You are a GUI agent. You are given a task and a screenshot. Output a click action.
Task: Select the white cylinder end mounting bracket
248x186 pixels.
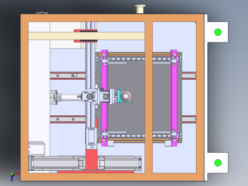tap(54, 97)
